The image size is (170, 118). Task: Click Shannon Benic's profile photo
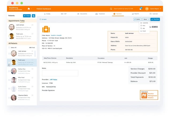point(14,97)
